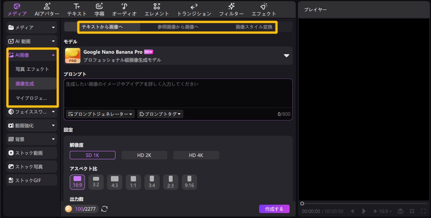Viewport: 431px width, 218px height.
Task: Expand the 動画強化 section
Action: pos(32,125)
